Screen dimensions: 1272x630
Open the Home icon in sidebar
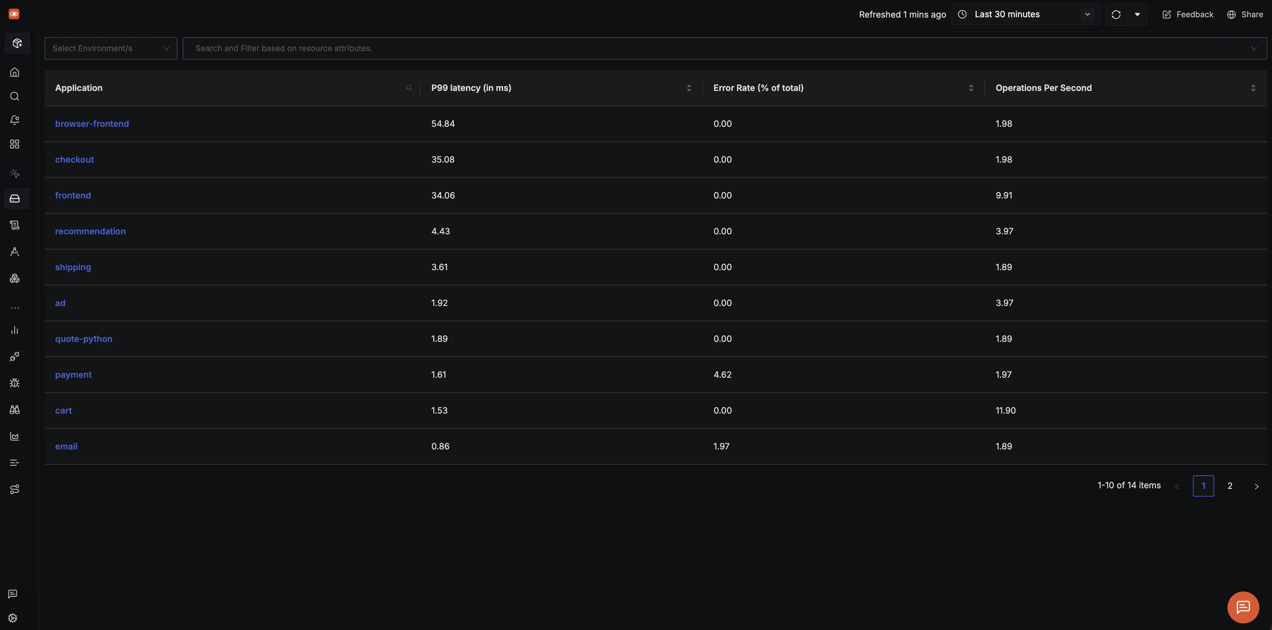[x=15, y=72]
